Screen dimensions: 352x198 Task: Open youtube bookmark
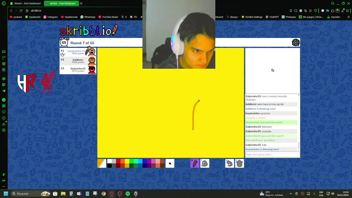click(16, 17)
